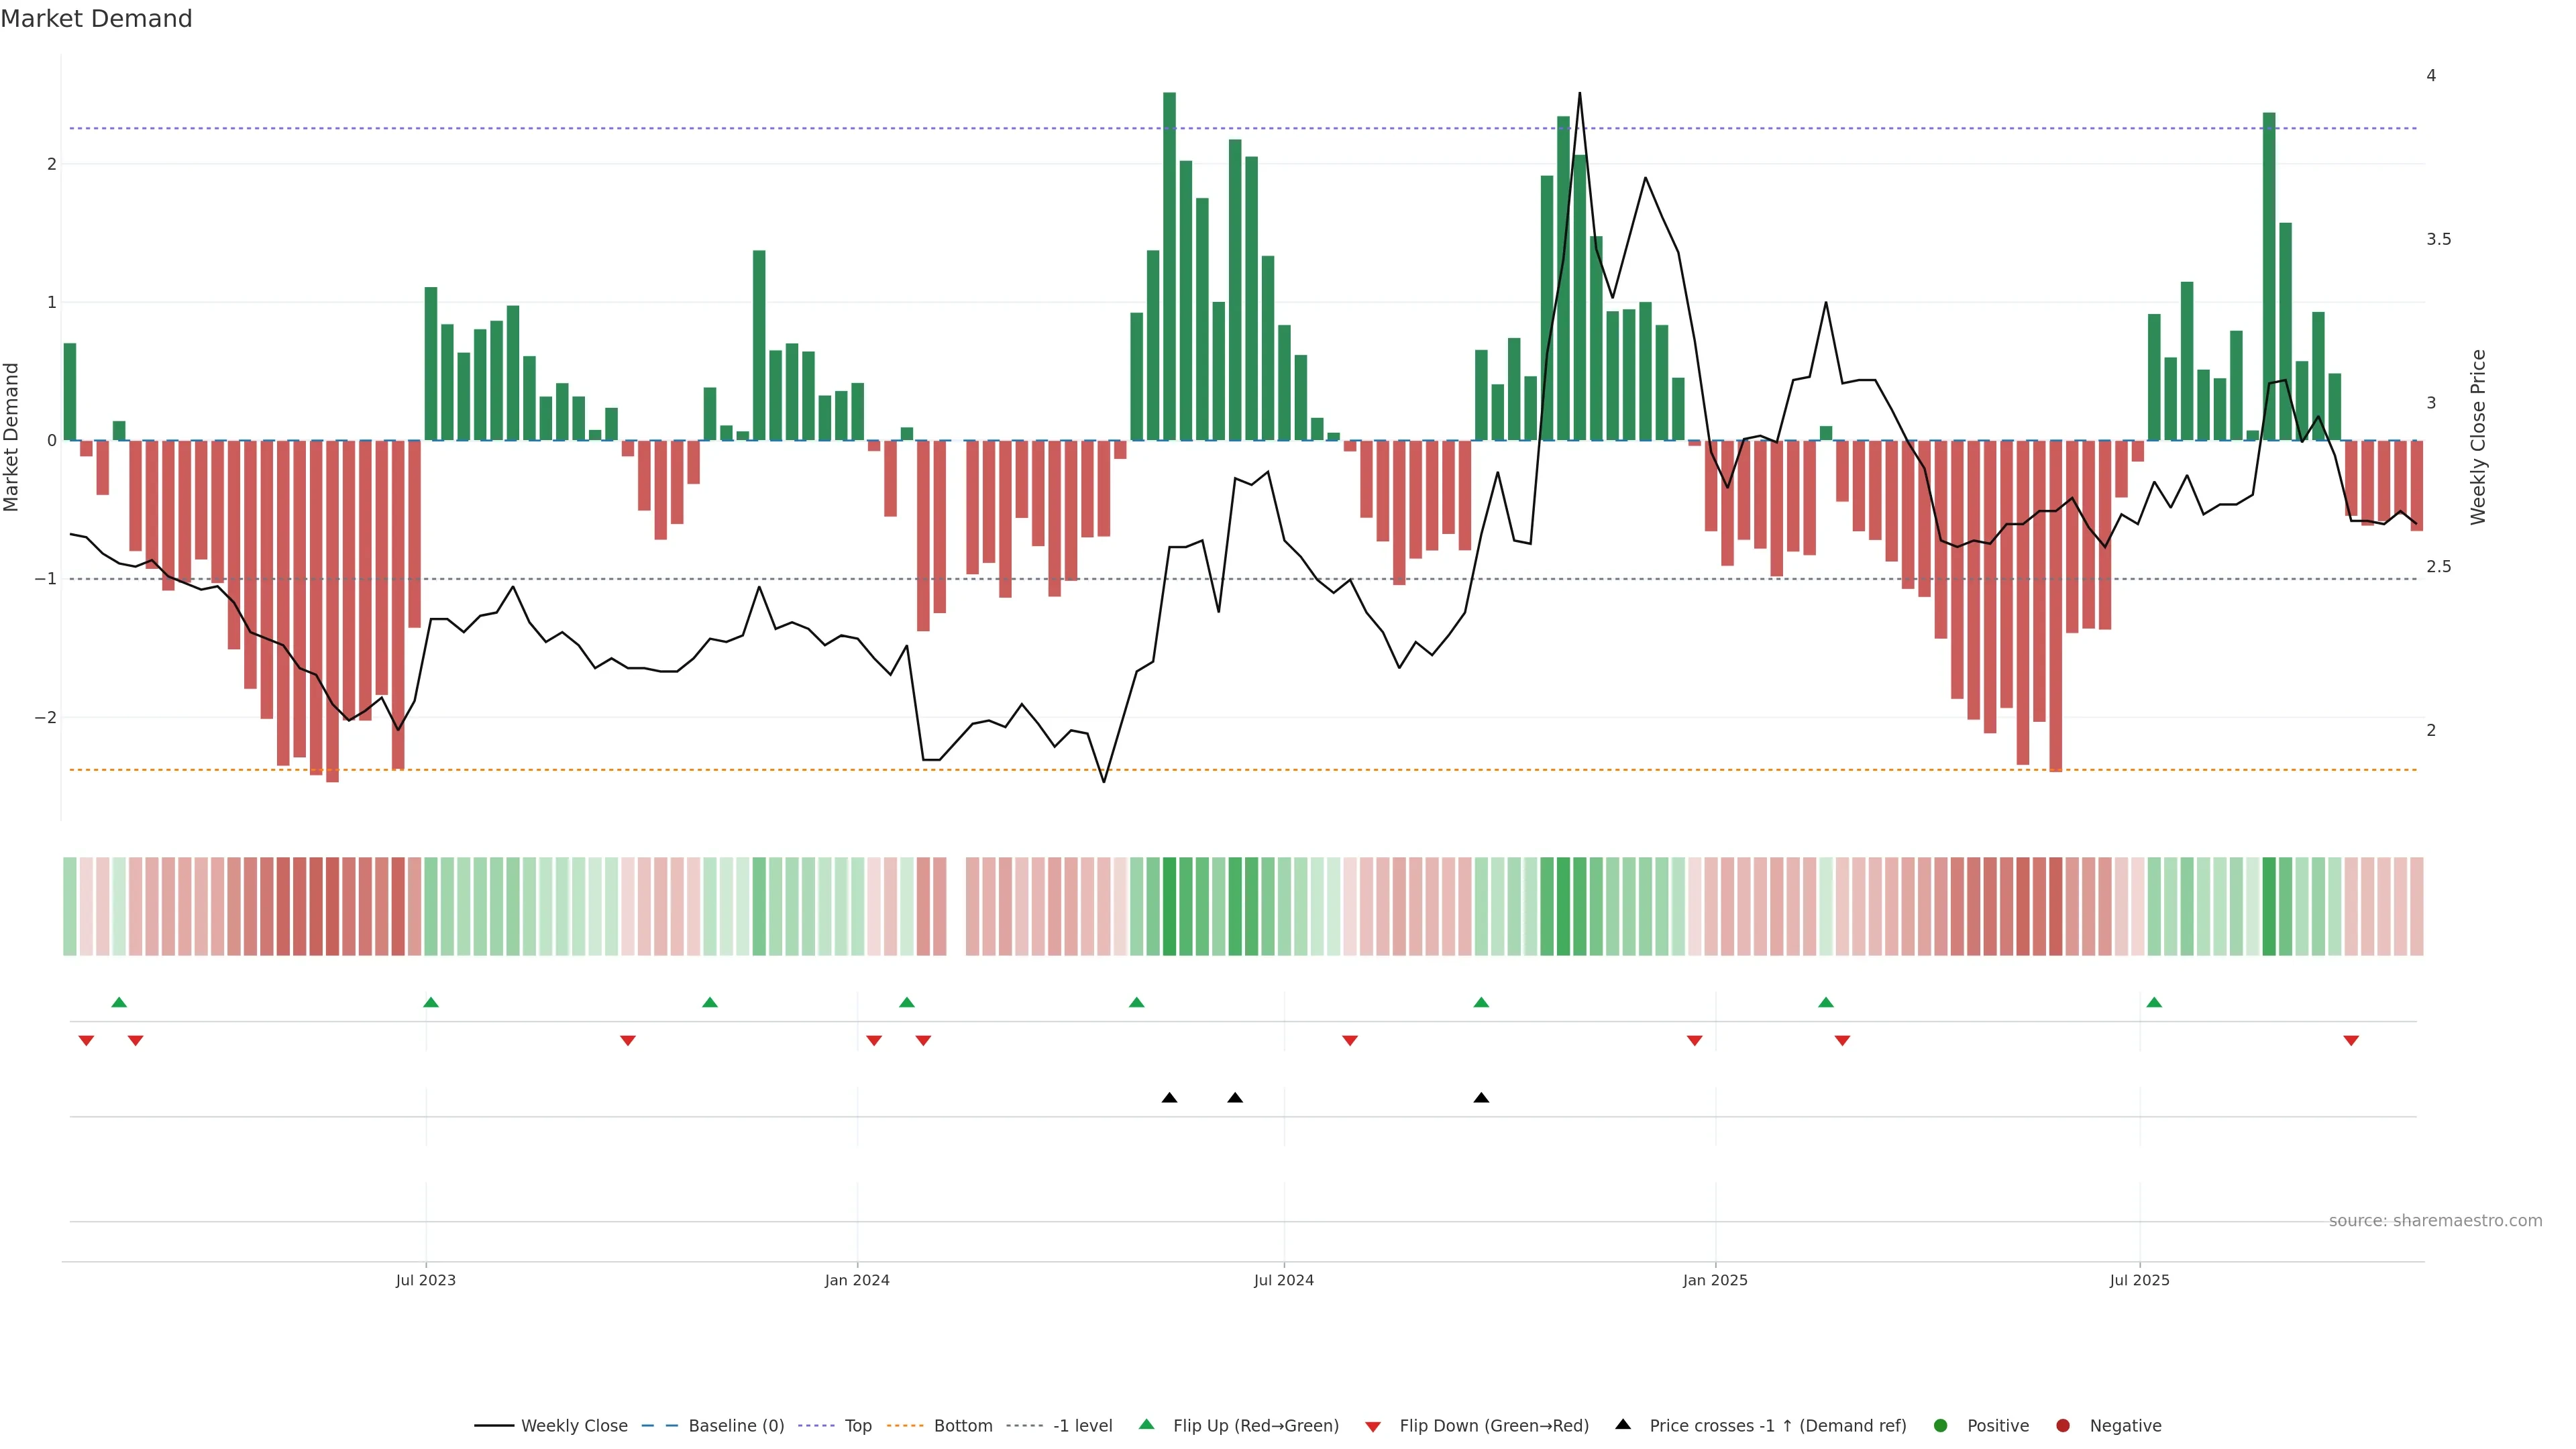This screenshot has width=2576, height=1449.
Task: Click the source: sharemaestro.com text
Action: pos(2435,1221)
